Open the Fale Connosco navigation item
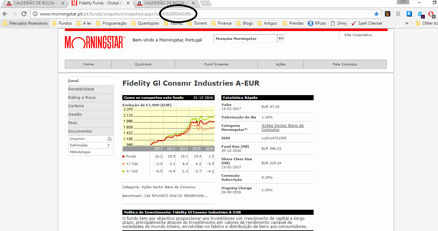The height and width of the screenshot is (231, 438). click(345, 64)
